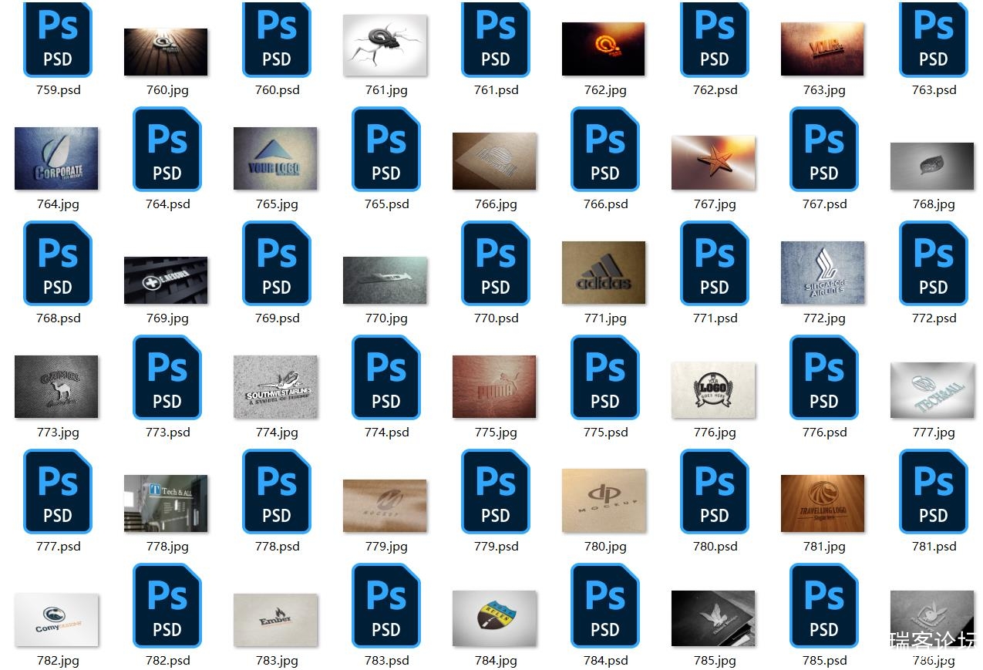This screenshot has height=670, width=983.
Task: Select the 770.jpg thumbnail
Action: 385,280
